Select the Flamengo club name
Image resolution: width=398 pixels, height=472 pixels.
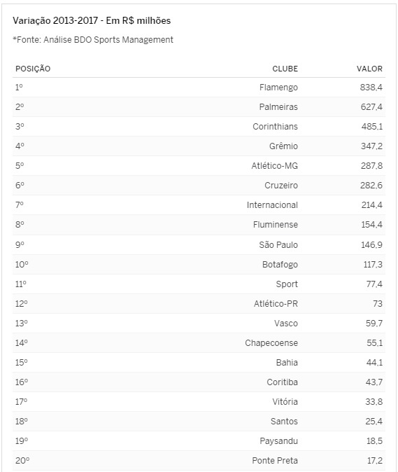click(x=278, y=88)
